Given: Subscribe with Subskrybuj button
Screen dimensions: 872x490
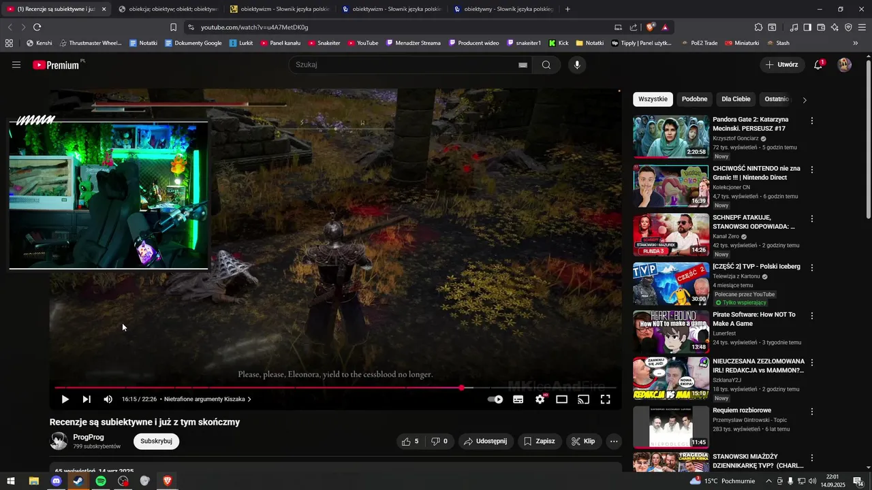Looking at the screenshot, I should 156,441.
